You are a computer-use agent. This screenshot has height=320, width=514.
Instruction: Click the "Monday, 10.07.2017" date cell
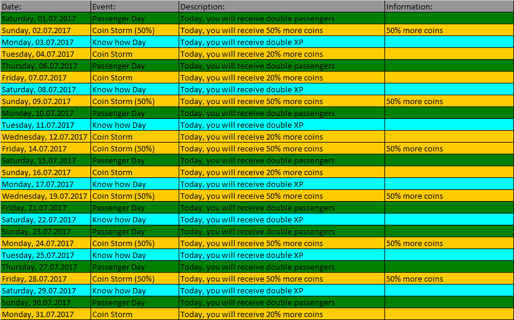tap(46, 113)
